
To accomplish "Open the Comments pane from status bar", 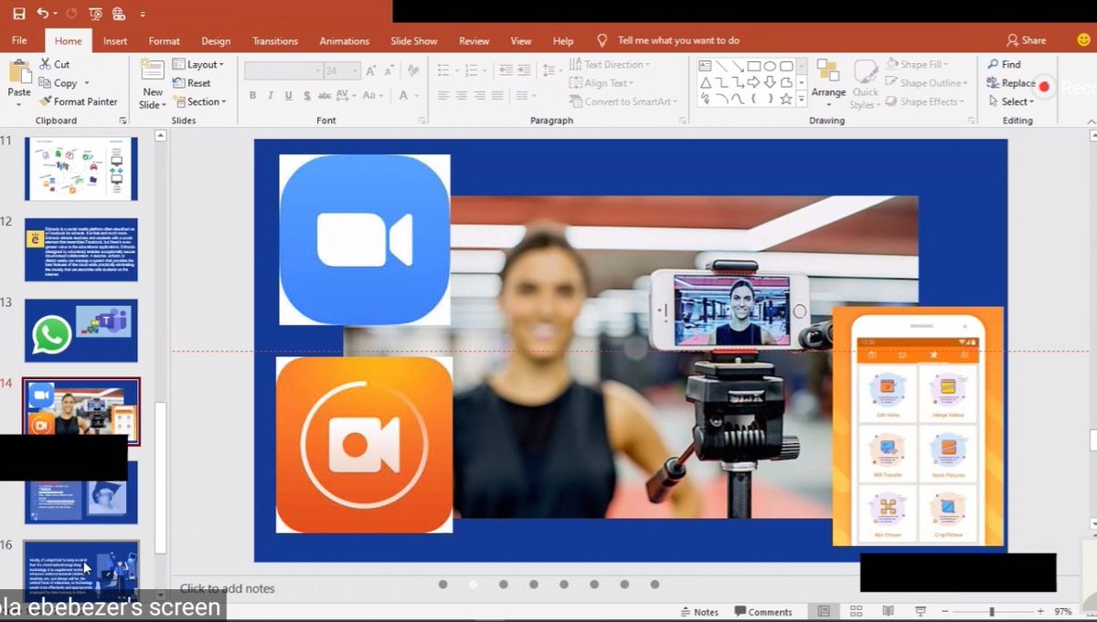I will [762, 612].
